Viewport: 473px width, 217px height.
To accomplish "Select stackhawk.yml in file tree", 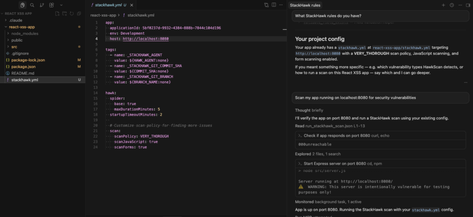I will [x=42, y=80].
